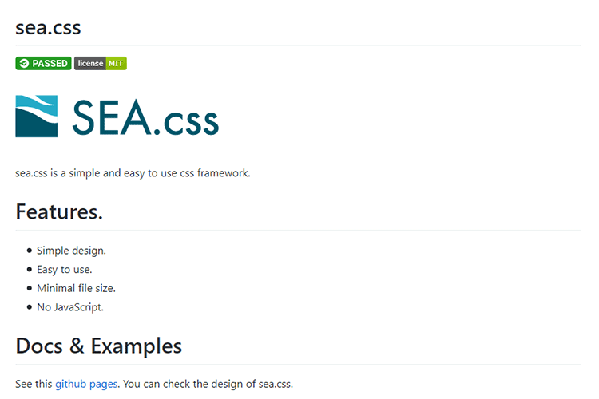Screen dimensions: 599x399
Task: Click the green "MIT" part of the license badge
Action: tap(117, 64)
